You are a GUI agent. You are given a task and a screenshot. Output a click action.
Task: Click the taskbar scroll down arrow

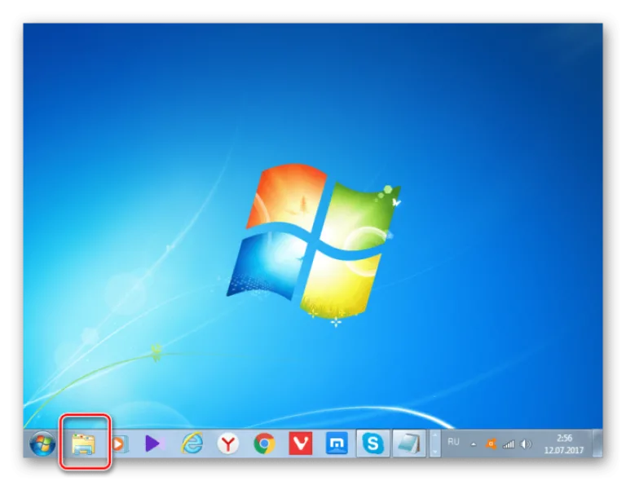point(434,452)
